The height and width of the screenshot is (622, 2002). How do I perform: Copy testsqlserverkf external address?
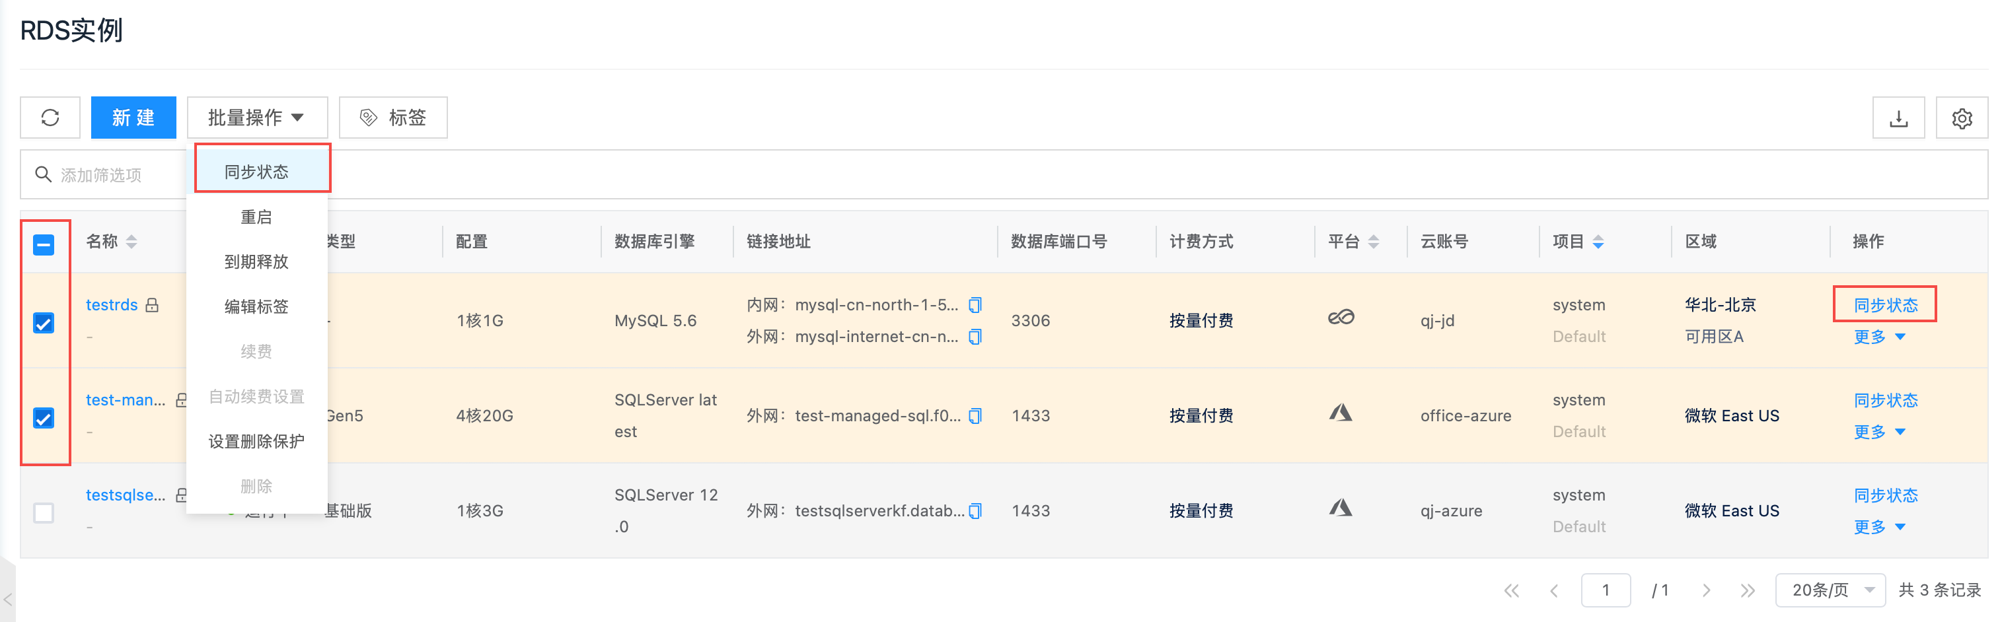[x=975, y=510]
